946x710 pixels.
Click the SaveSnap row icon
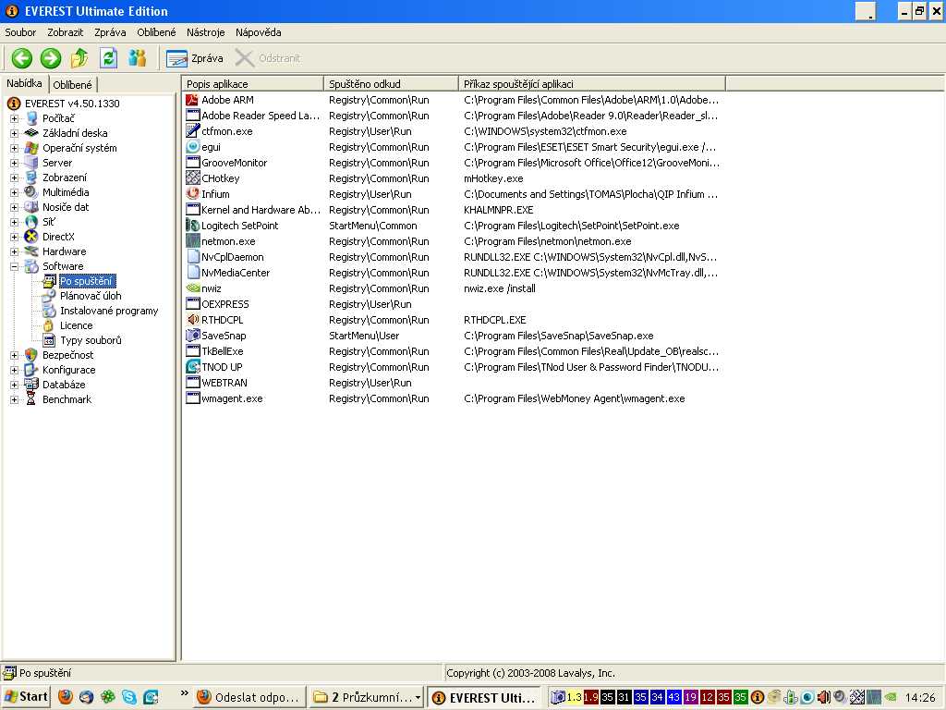tap(192, 335)
